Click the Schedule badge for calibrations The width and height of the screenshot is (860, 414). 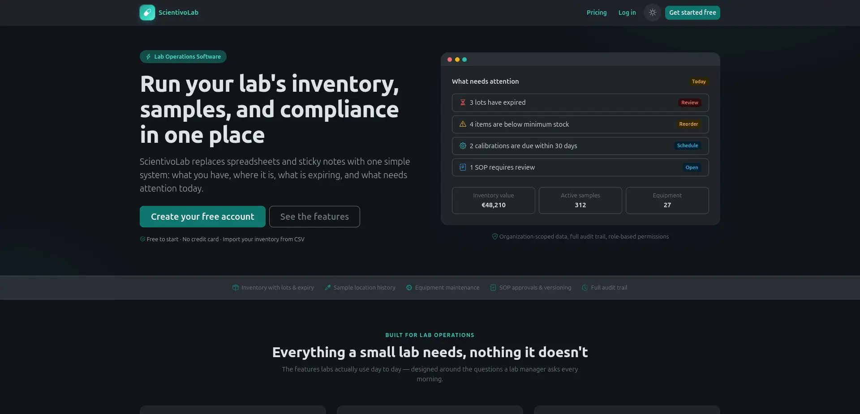688,145
